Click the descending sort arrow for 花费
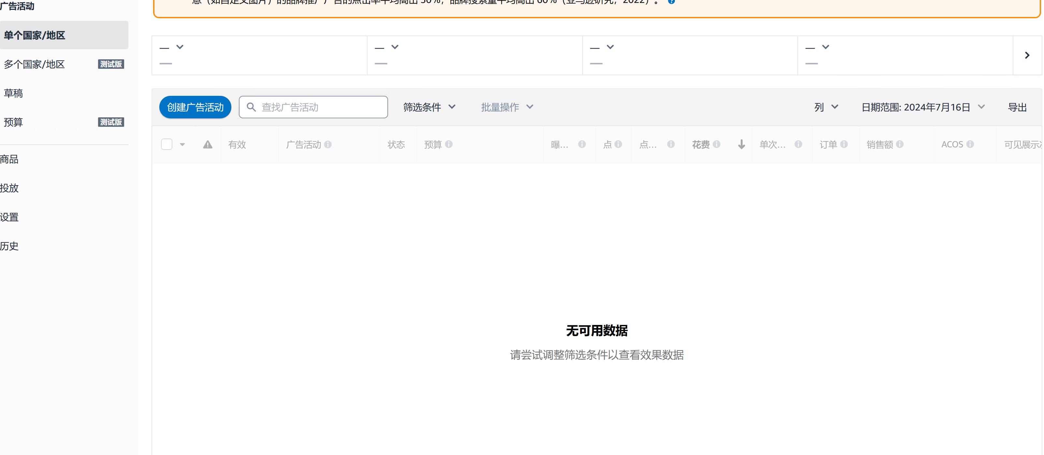 coord(741,144)
